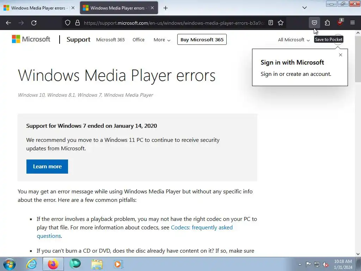Viewport: 361px width, 271px height.
Task: Show hidden system tray icons
Action: click(300, 264)
